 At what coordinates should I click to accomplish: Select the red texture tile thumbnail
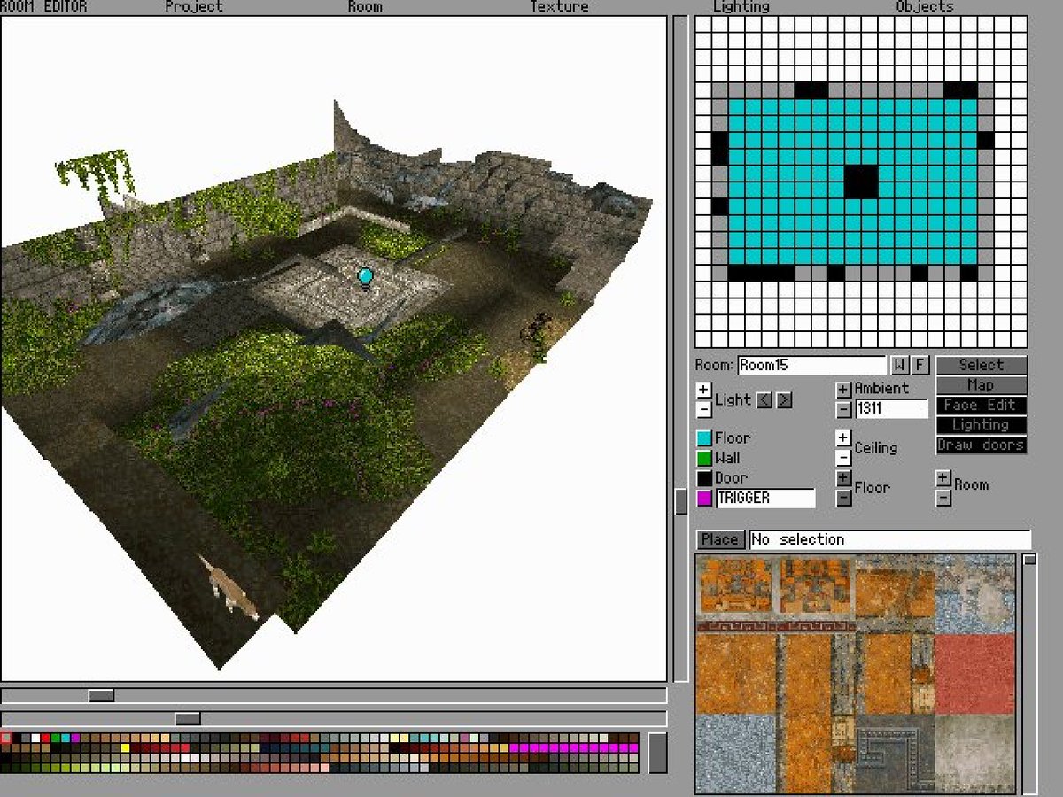coord(974,673)
